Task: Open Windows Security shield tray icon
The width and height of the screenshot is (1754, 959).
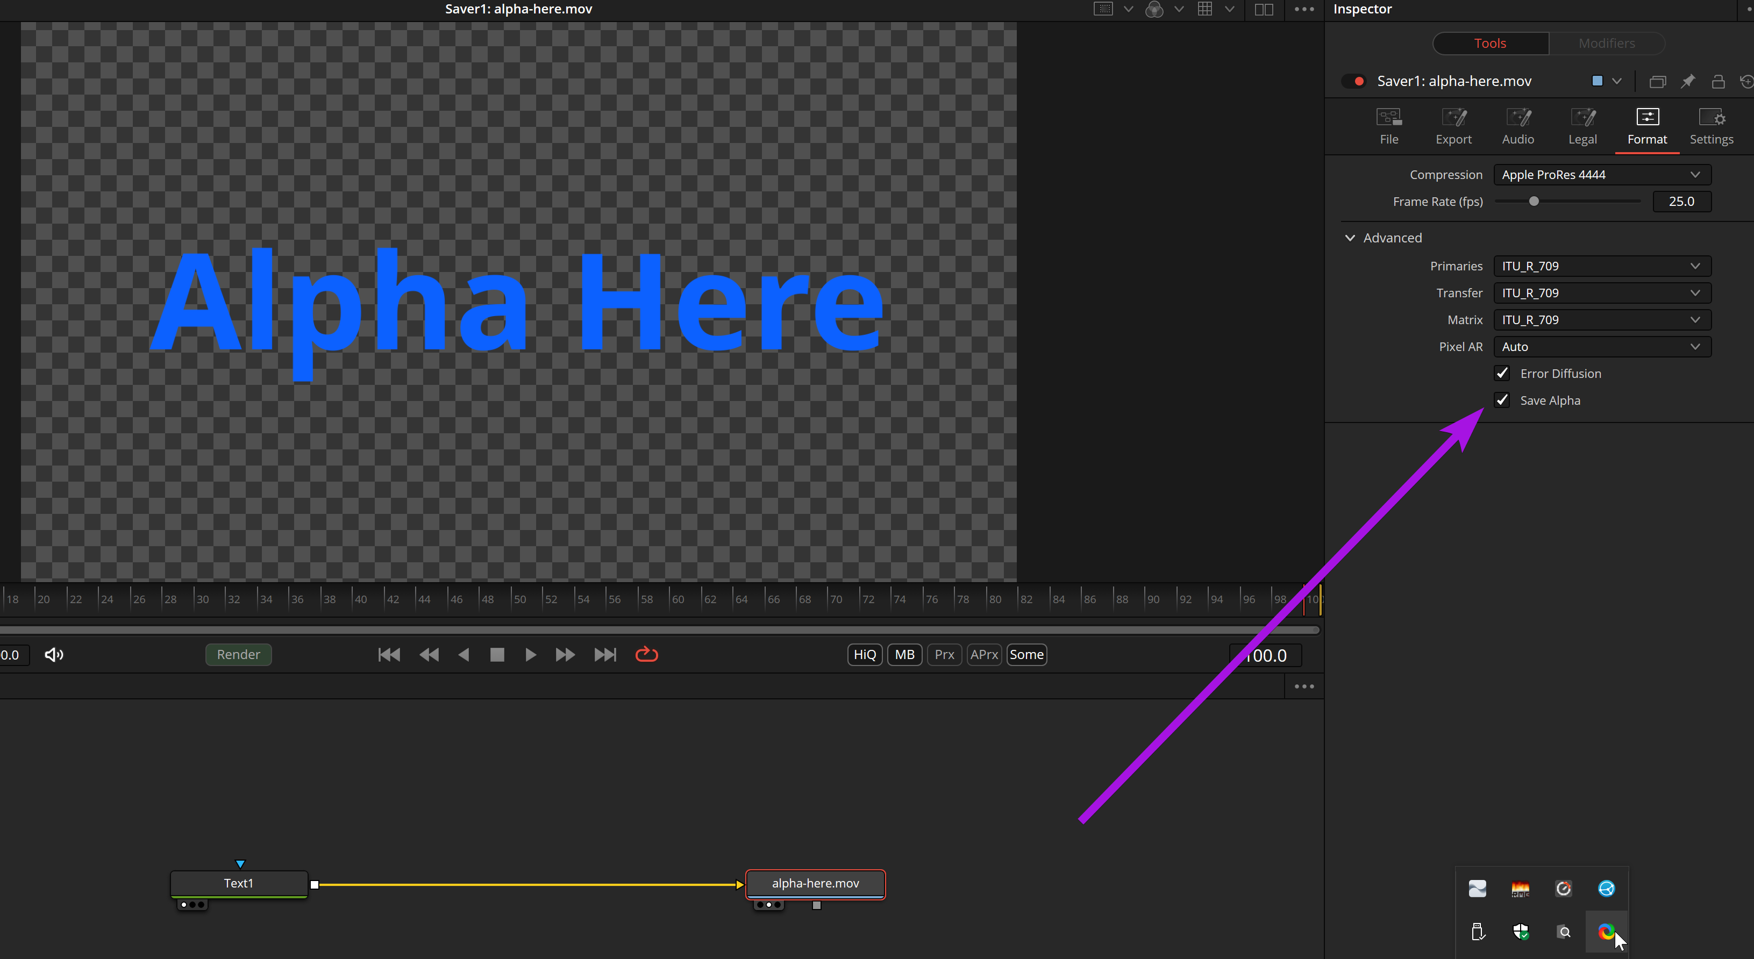Action: coord(1520,932)
